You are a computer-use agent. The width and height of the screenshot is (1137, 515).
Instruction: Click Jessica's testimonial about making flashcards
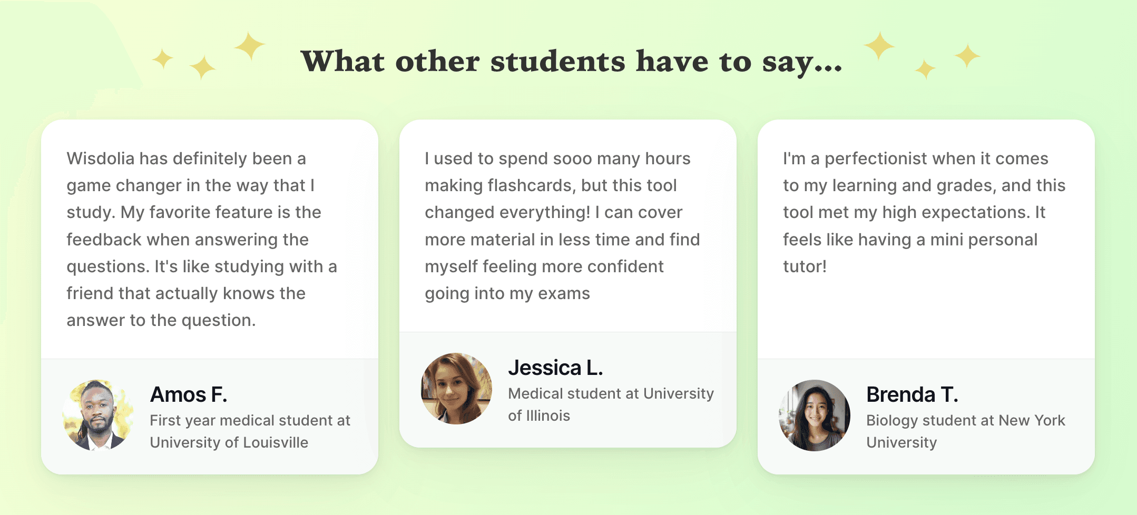pos(562,226)
